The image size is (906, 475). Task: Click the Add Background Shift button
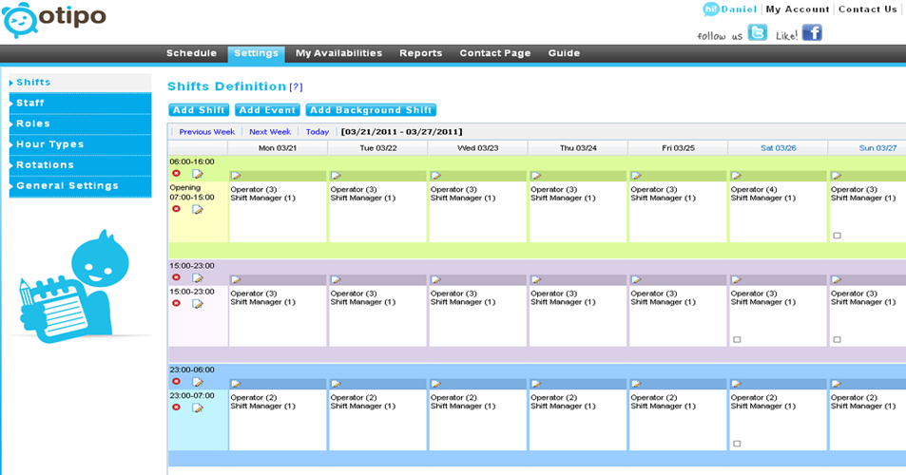[371, 110]
